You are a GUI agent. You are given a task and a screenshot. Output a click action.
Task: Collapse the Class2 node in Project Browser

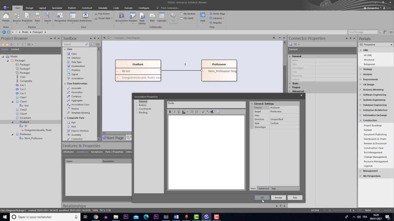tap(13, 101)
